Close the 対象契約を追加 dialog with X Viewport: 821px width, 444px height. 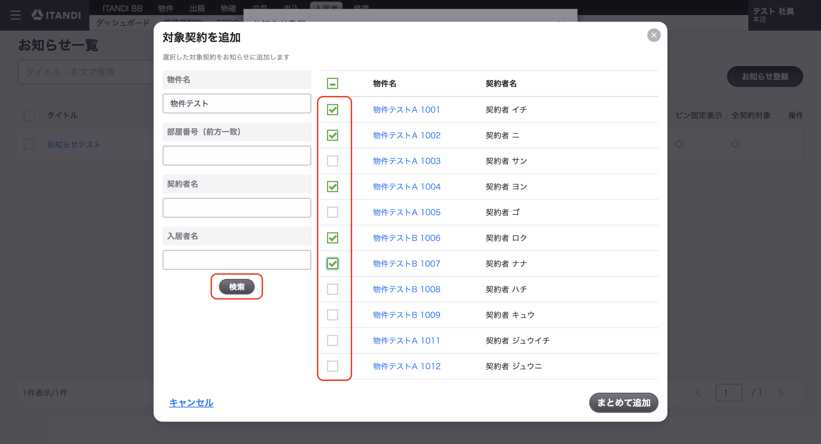pyautogui.click(x=654, y=35)
